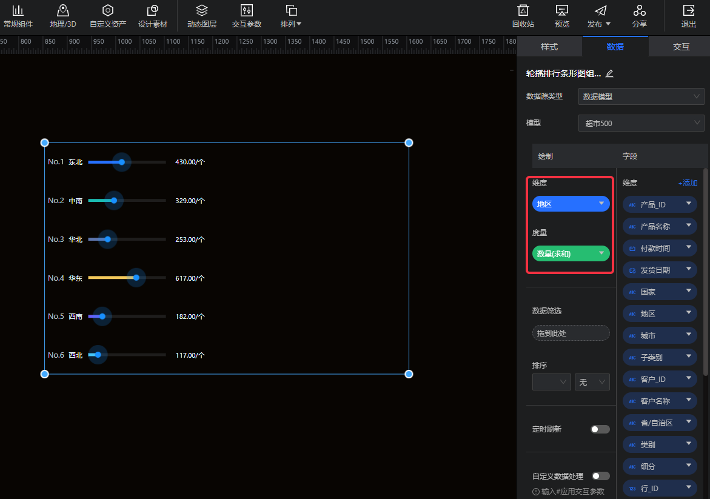Switch to the 样式 tab

[549, 47]
